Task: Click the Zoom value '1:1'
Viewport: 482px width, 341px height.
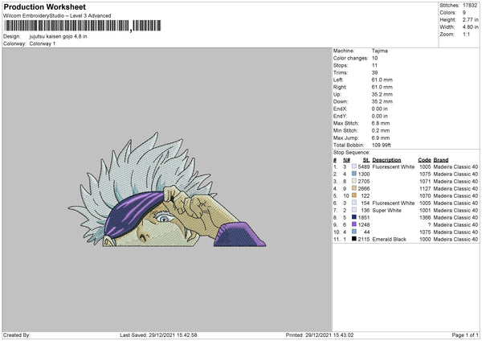Action: [x=466, y=34]
